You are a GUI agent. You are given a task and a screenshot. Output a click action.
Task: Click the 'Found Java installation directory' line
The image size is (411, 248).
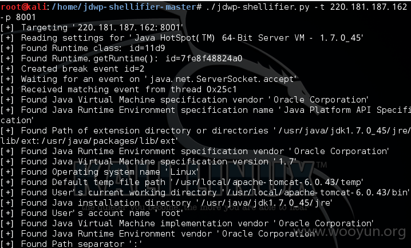(x=166, y=203)
